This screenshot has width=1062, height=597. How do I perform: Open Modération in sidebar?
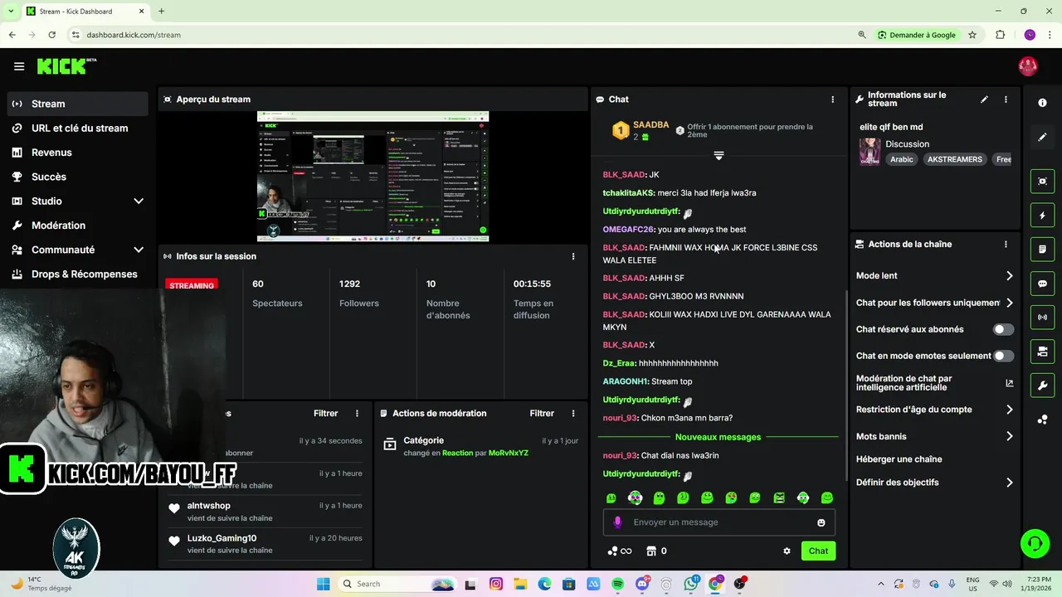click(78, 226)
